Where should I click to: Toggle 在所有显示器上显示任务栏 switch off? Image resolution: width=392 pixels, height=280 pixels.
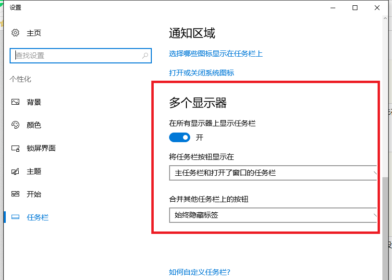(180, 138)
